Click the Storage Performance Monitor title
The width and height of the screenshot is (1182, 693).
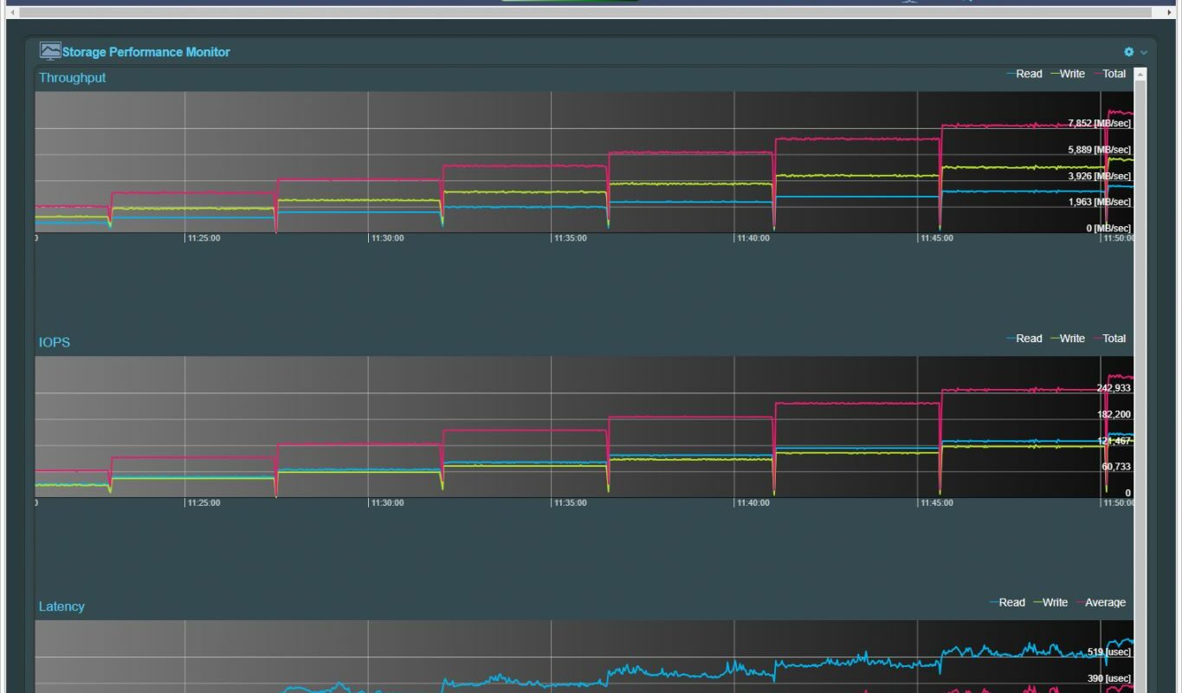point(146,52)
